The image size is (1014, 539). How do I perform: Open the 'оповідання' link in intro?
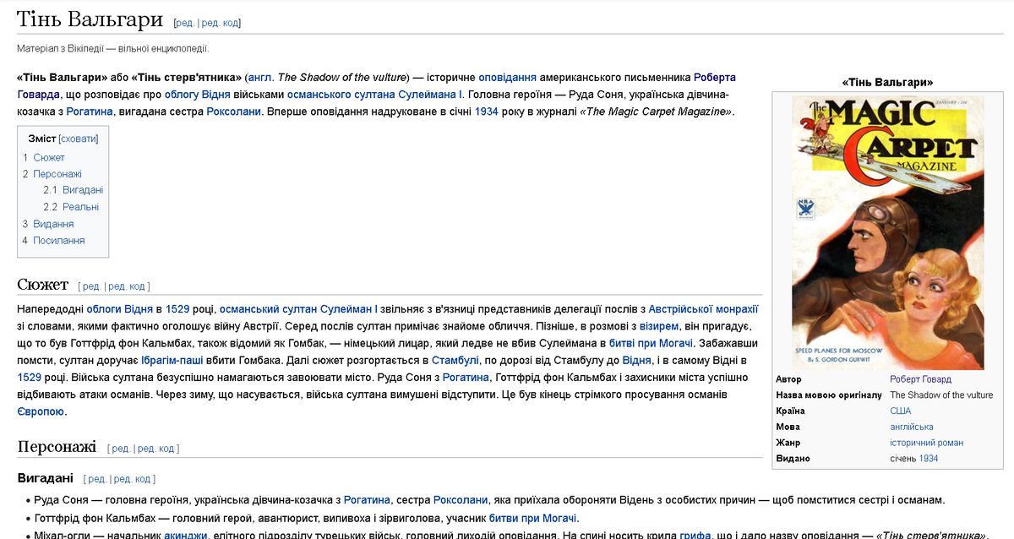(x=507, y=78)
